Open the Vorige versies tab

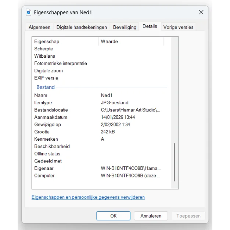(178, 27)
